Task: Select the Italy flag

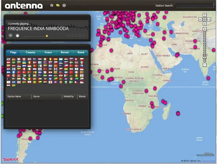Action: pos(45,59)
